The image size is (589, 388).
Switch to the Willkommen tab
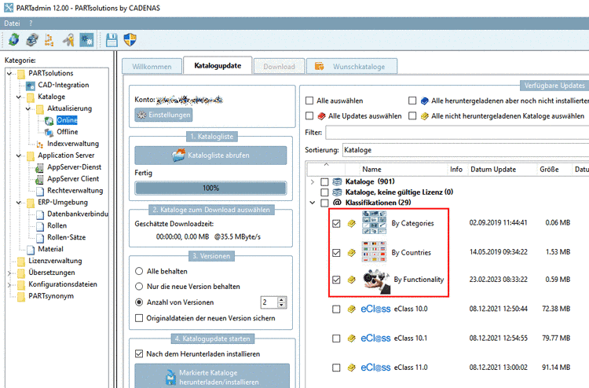pyautogui.click(x=152, y=67)
